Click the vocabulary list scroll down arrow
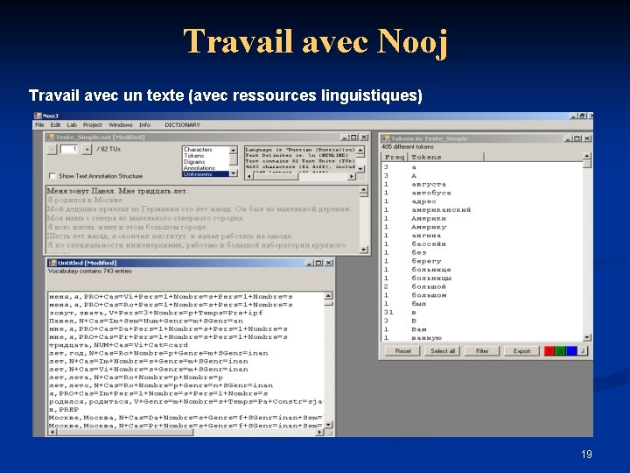The width and height of the screenshot is (630, 473). pyautogui.click(x=328, y=425)
